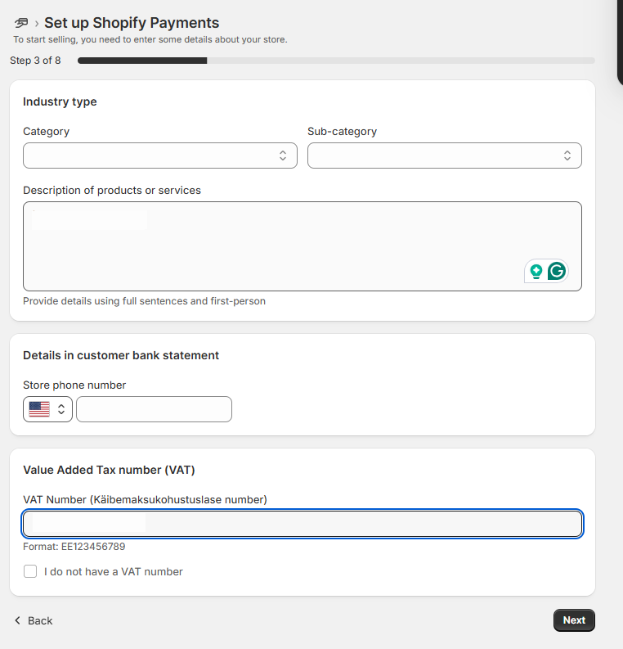
Task: Click the Store phone number field
Action: tap(154, 409)
